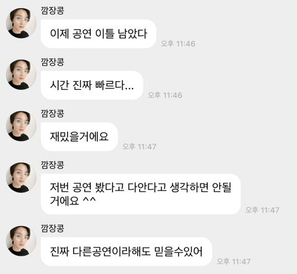Click timestamp 오후 11:46 next to first message
This screenshot has height=274, width=297.
(178, 43)
